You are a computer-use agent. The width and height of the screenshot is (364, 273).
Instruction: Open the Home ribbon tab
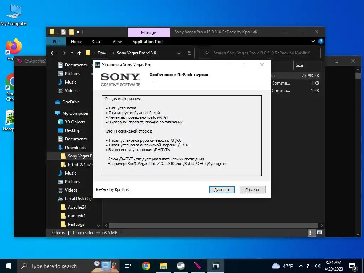click(x=76, y=42)
